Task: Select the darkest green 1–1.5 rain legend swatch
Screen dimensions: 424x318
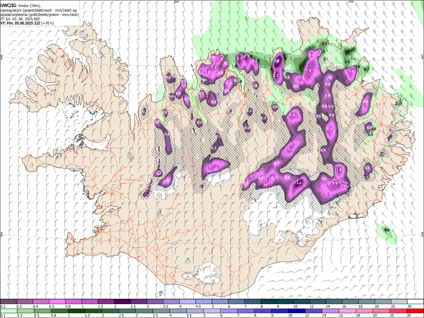Action: 77,311
